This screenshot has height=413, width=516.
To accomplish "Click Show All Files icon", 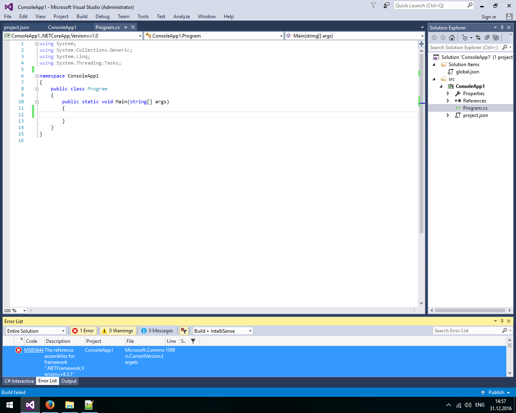I will 496,38.
